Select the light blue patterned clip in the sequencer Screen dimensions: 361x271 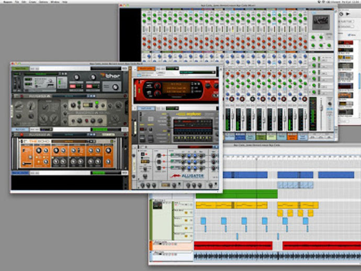coord(295,185)
